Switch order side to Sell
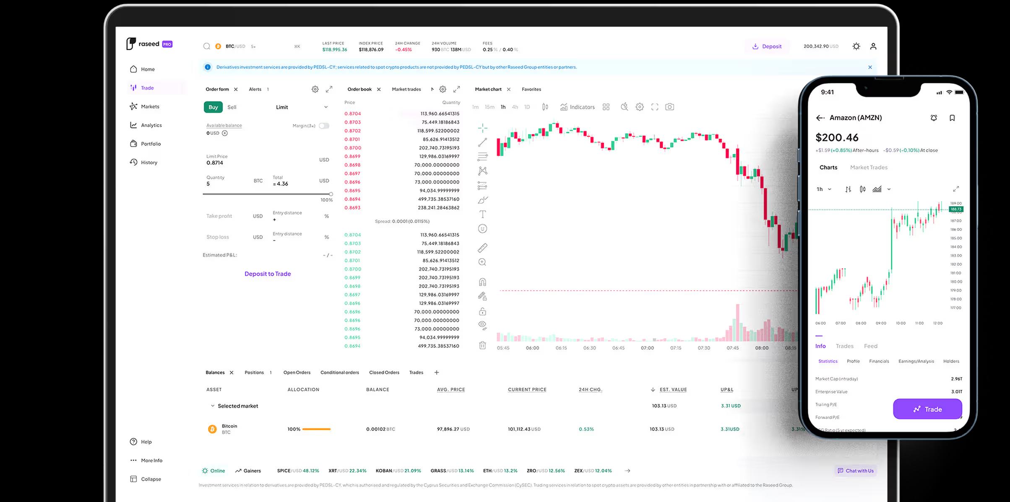This screenshot has width=1010, height=502. 232,107
